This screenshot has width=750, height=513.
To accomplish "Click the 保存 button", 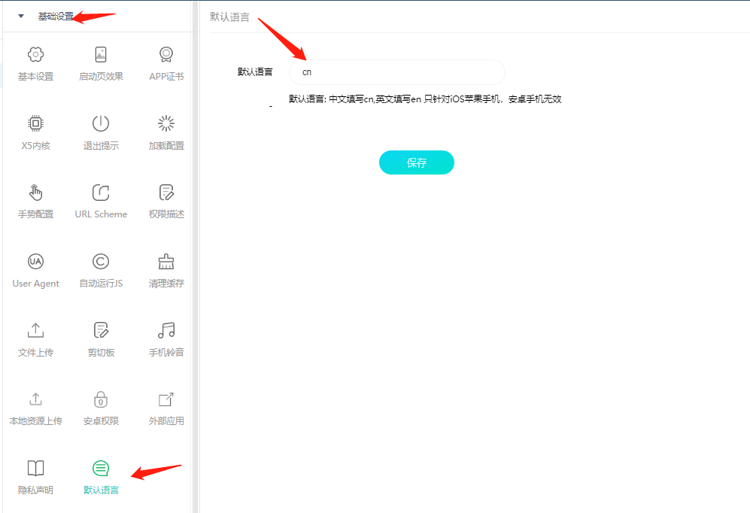I will [416, 162].
